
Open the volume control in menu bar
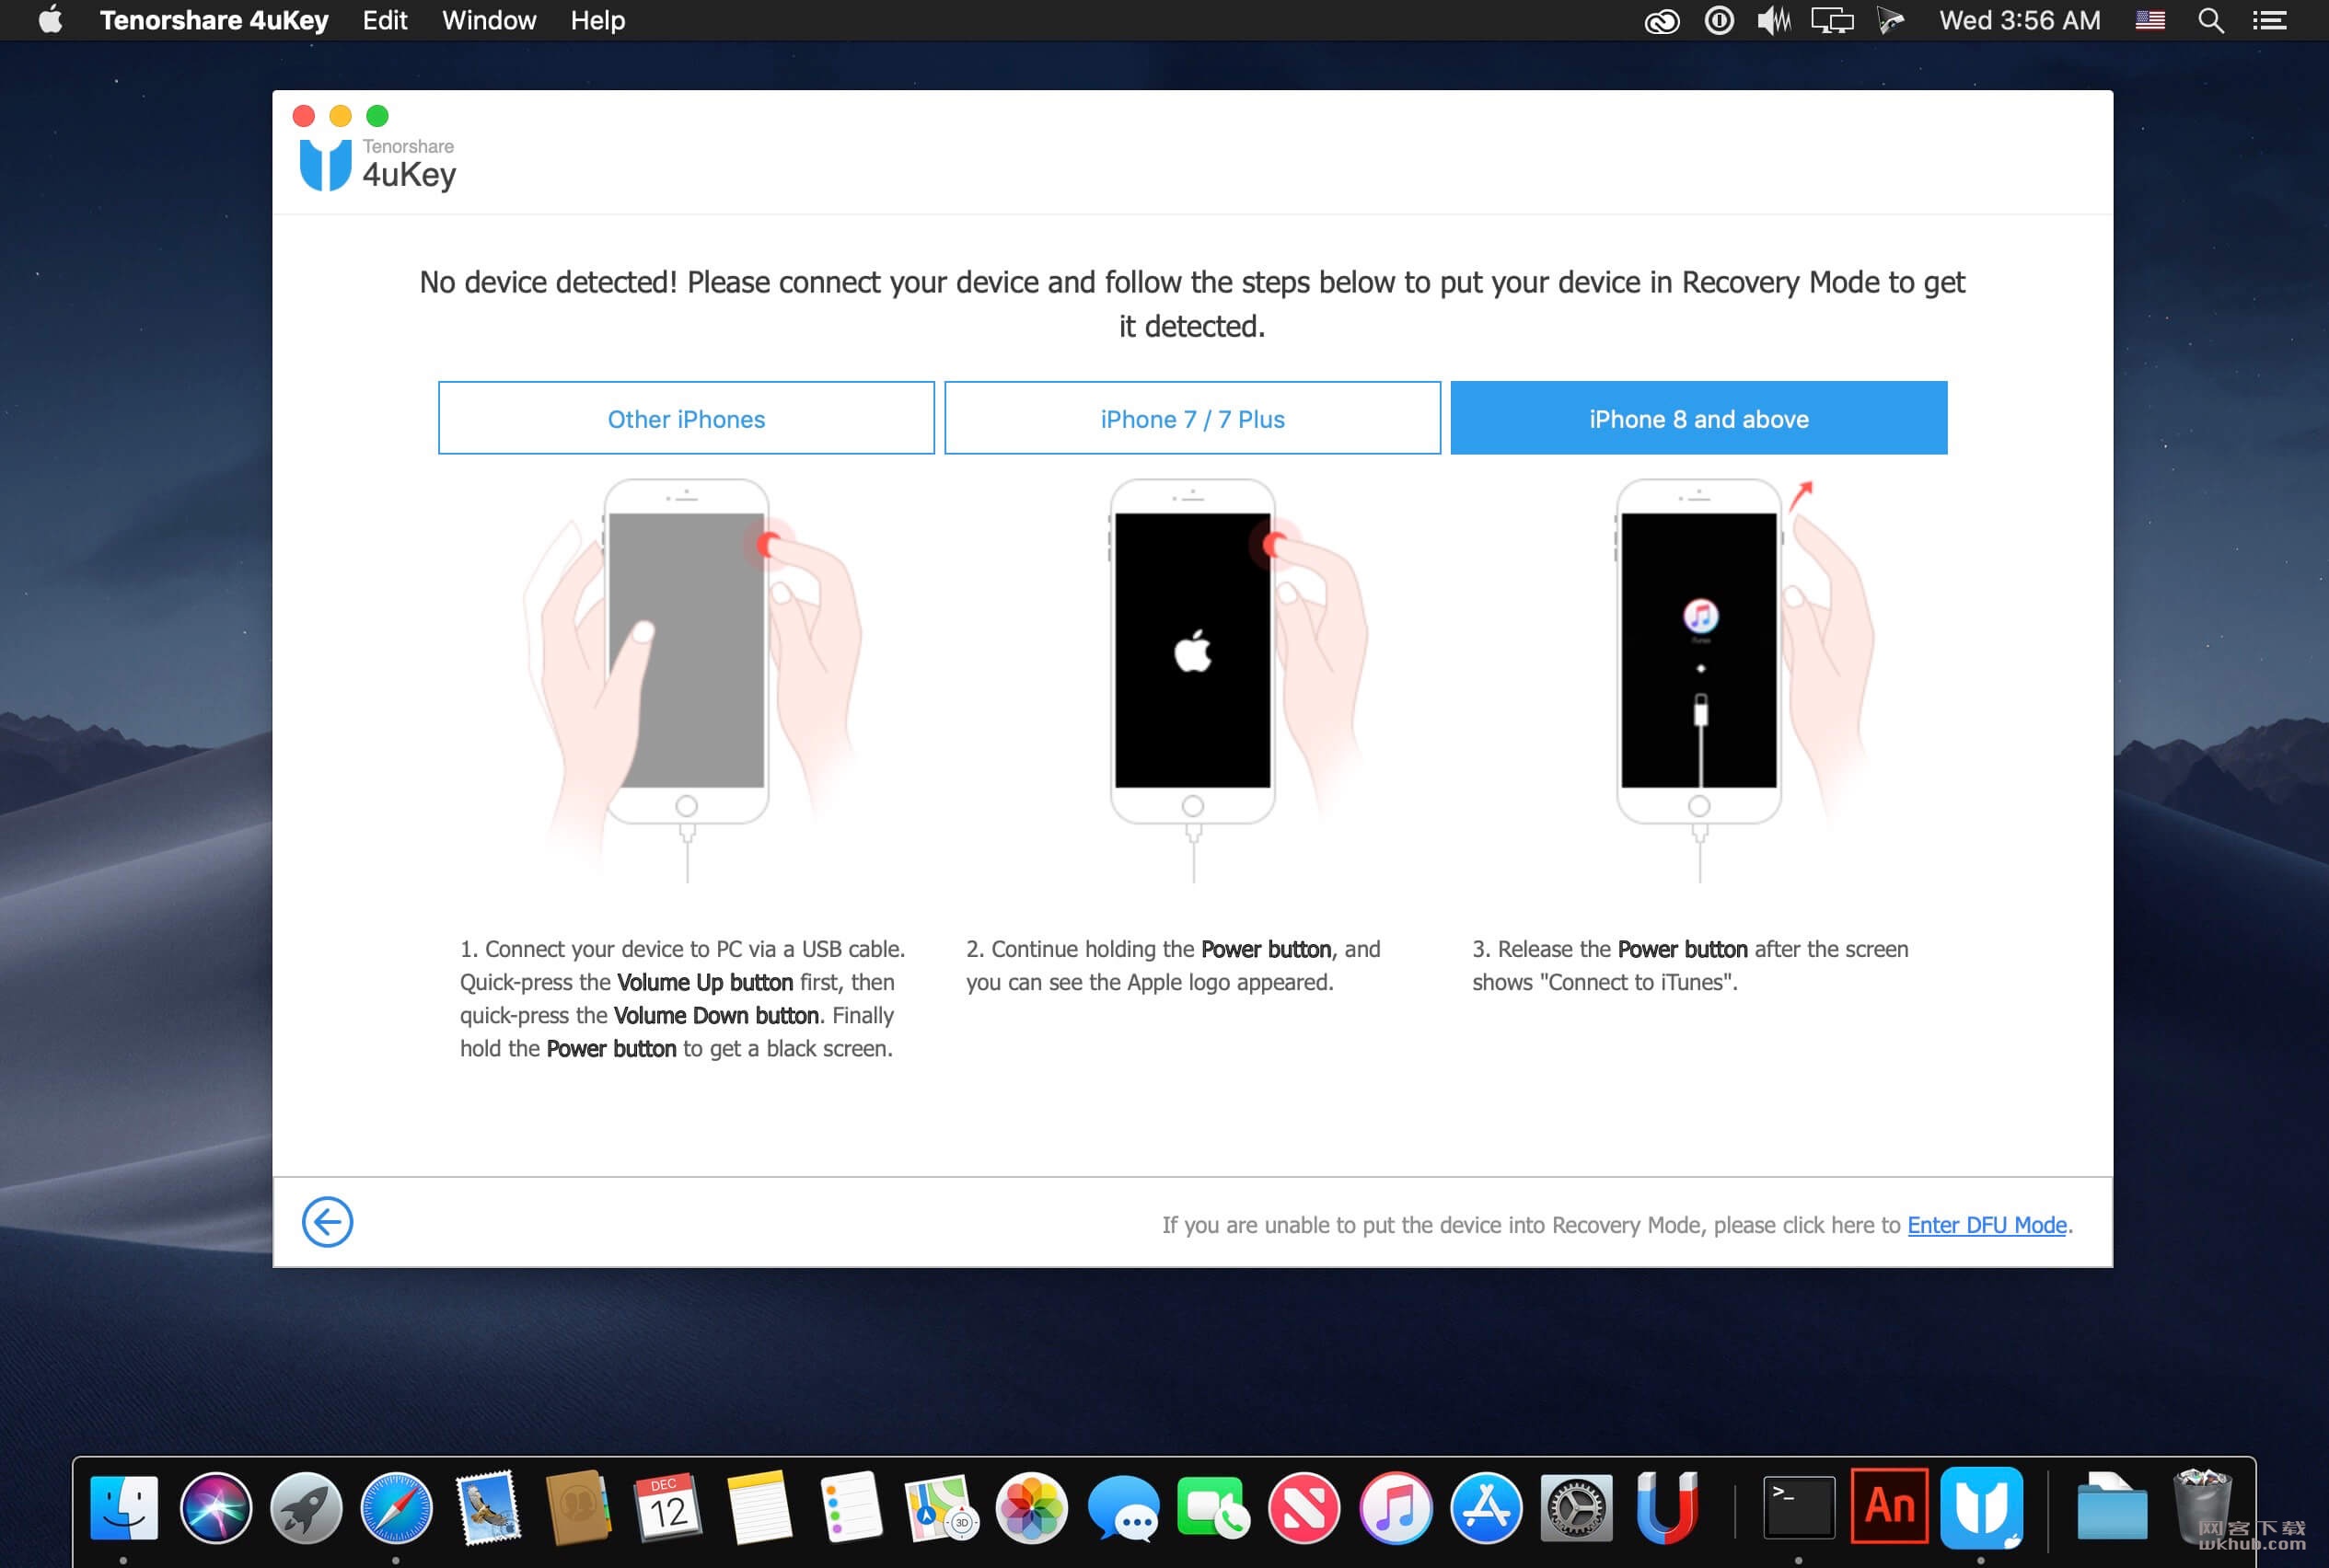pos(1774,20)
